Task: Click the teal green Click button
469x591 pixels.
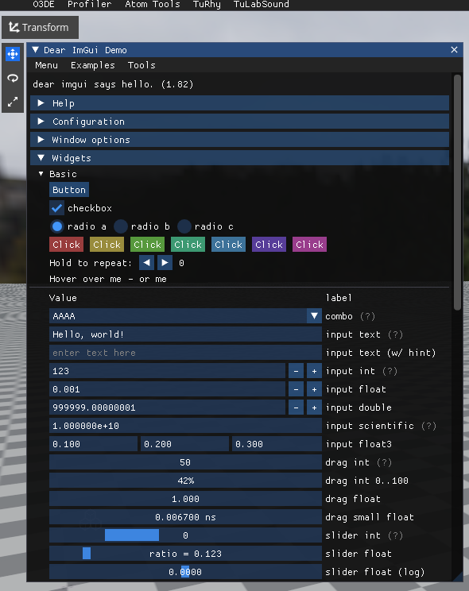Action: click(188, 245)
